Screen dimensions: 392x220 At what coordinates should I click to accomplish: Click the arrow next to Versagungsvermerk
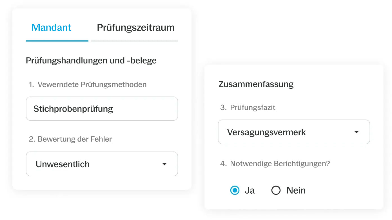(x=357, y=132)
